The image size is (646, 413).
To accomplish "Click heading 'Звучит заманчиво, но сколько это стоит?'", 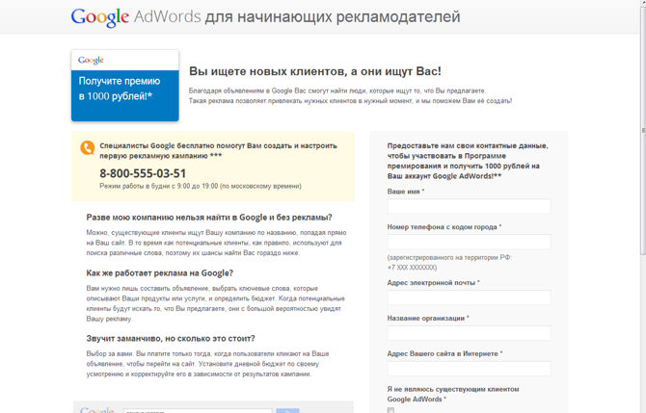I will point(171,338).
